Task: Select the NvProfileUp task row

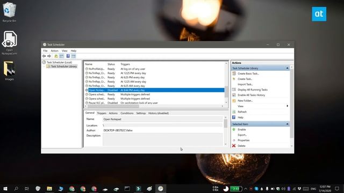Action: pos(155,69)
